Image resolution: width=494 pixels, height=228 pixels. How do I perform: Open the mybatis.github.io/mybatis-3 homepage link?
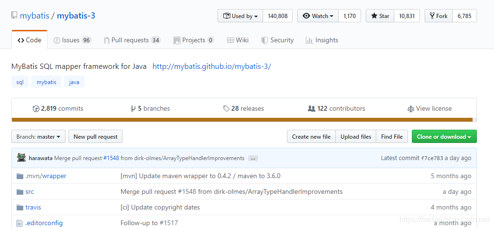[x=212, y=66]
